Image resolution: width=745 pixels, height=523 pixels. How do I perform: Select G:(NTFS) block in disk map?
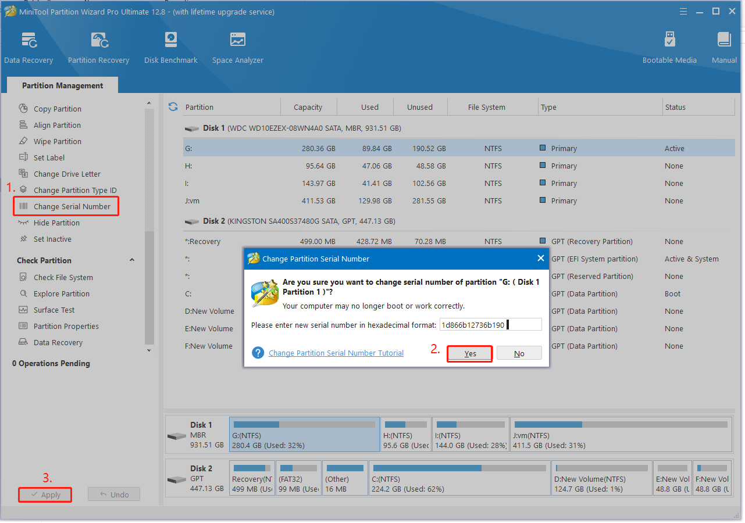coord(304,435)
